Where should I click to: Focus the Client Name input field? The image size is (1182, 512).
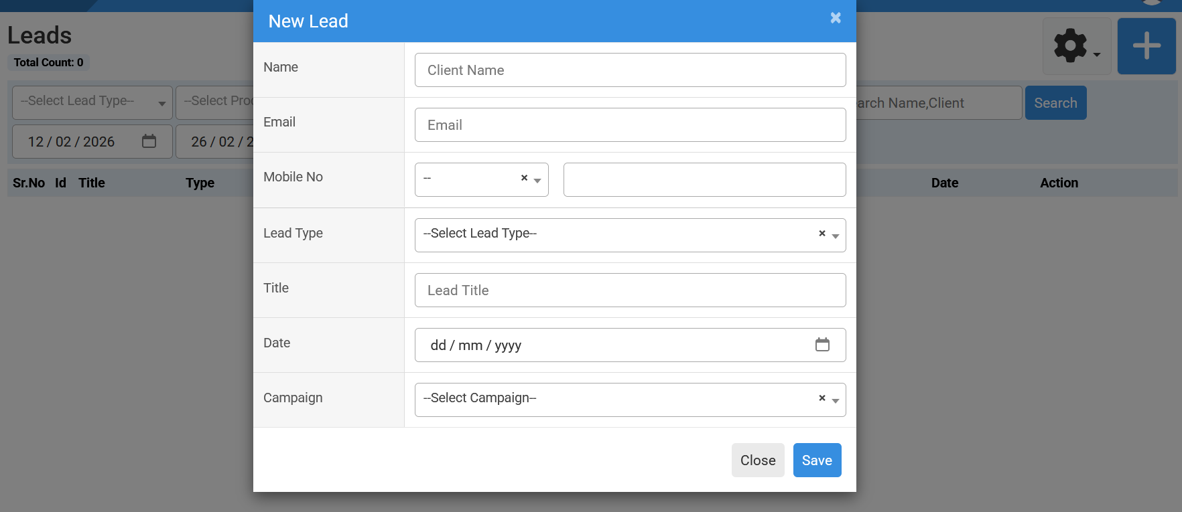[630, 70]
